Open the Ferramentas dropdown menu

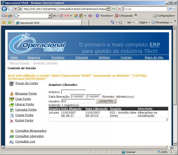[161, 22]
